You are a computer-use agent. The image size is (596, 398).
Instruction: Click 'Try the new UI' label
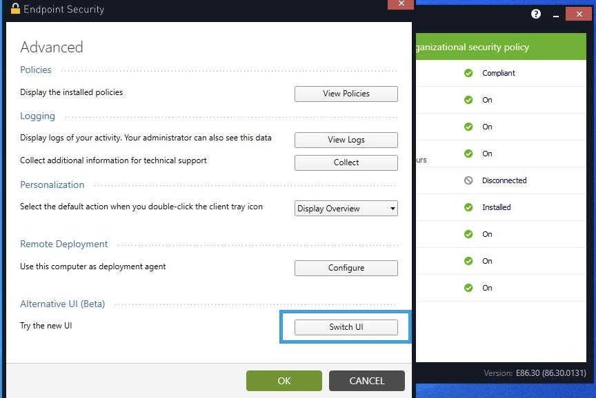(46, 326)
